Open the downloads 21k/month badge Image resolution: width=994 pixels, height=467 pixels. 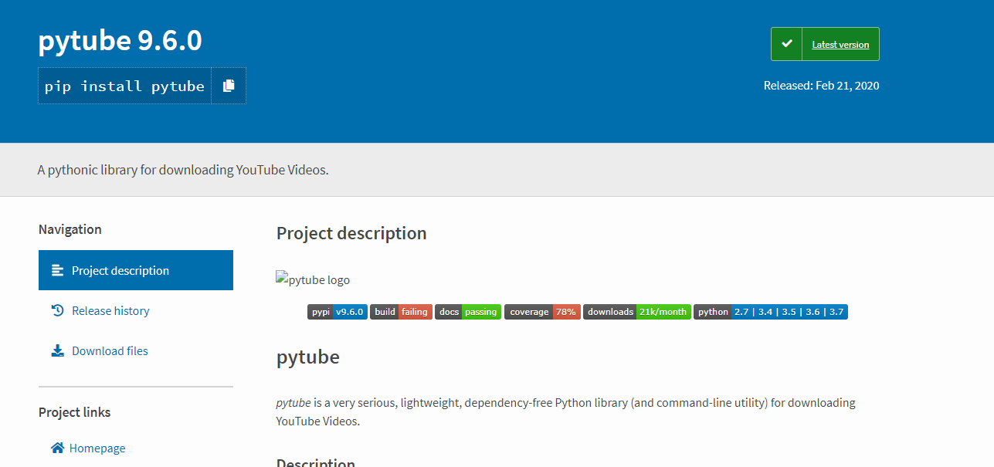click(637, 312)
